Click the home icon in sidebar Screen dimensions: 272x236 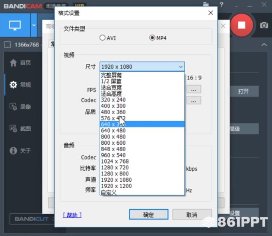click(13, 62)
